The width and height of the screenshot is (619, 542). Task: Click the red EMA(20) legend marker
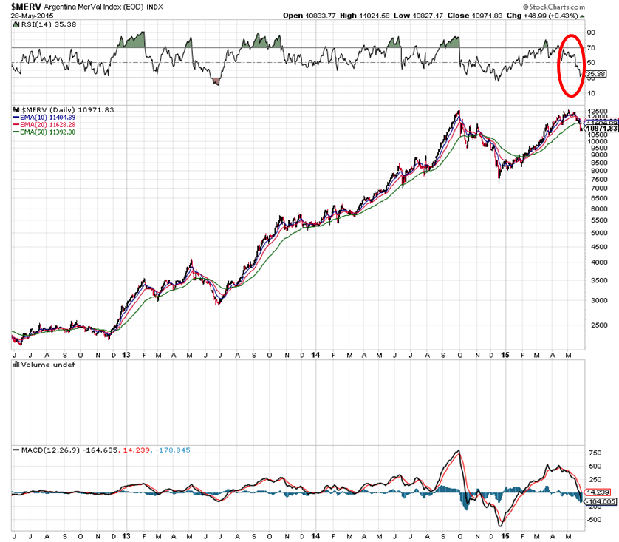[x=16, y=124]
